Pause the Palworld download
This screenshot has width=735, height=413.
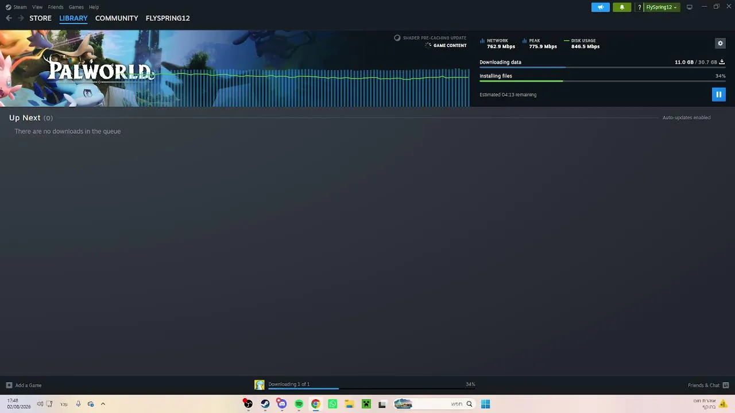click(x=718, y=95)
